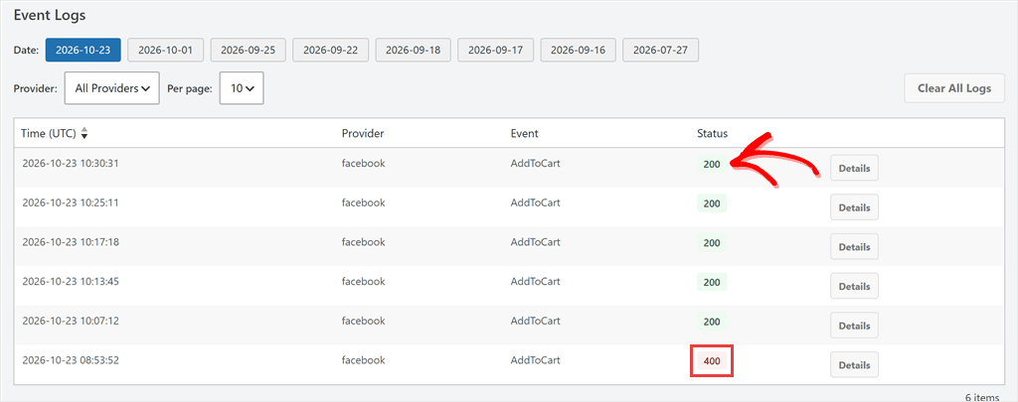
Task: Click facebook provider in the 08:53:52 row
Action: (364, 360)
